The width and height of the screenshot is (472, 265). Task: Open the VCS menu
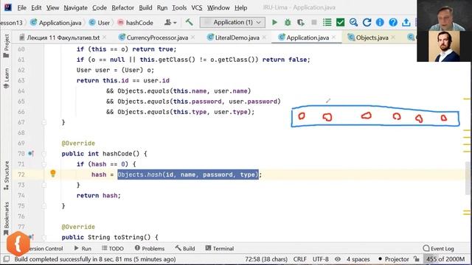(x=197, y=7)
